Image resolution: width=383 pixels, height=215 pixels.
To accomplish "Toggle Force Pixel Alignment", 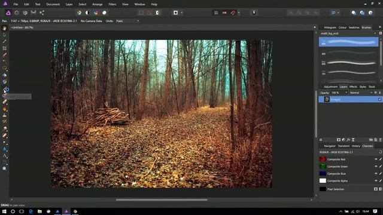I will click(x=224, y=13).
